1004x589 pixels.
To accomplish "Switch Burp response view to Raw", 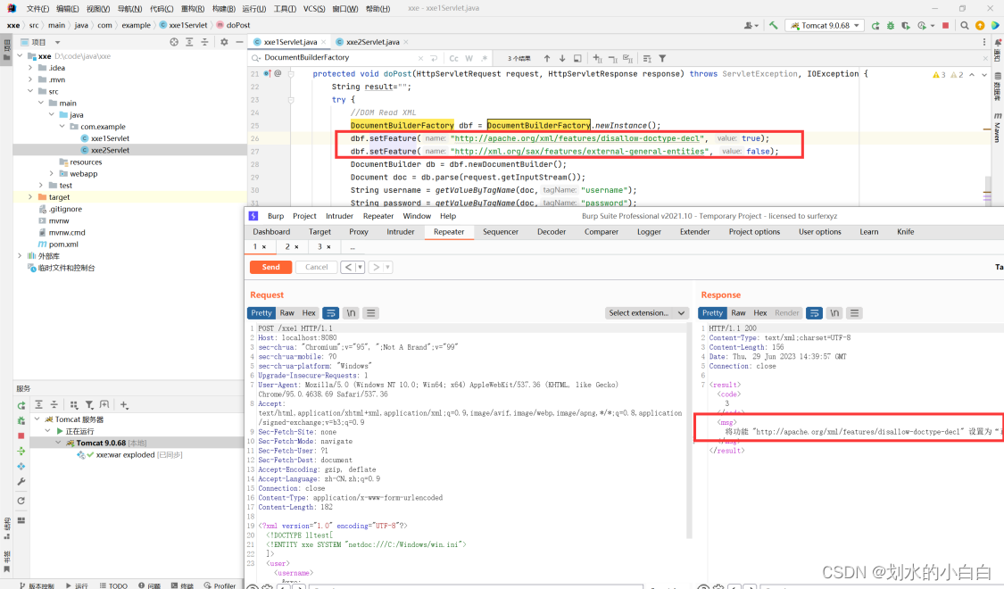I will coord(738,313).
